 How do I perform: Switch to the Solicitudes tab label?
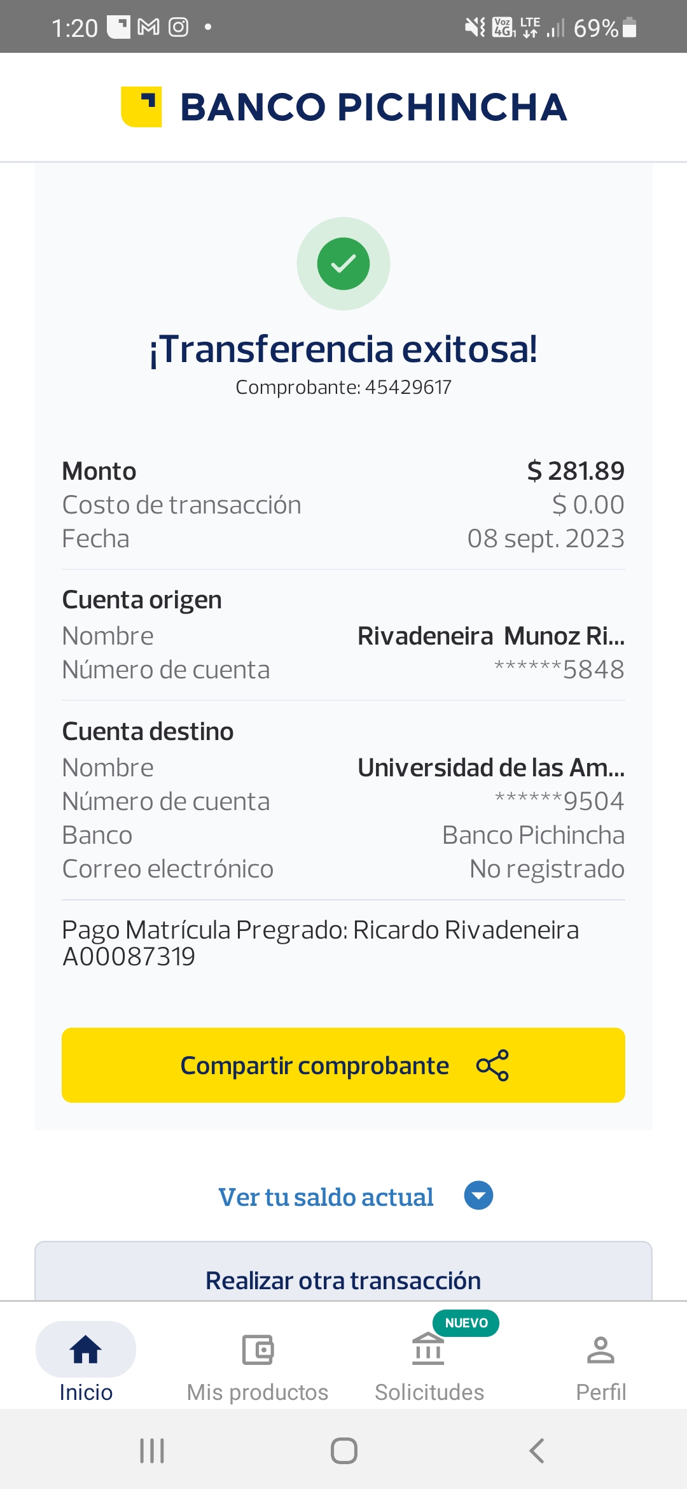click(x=429, y=1392)
